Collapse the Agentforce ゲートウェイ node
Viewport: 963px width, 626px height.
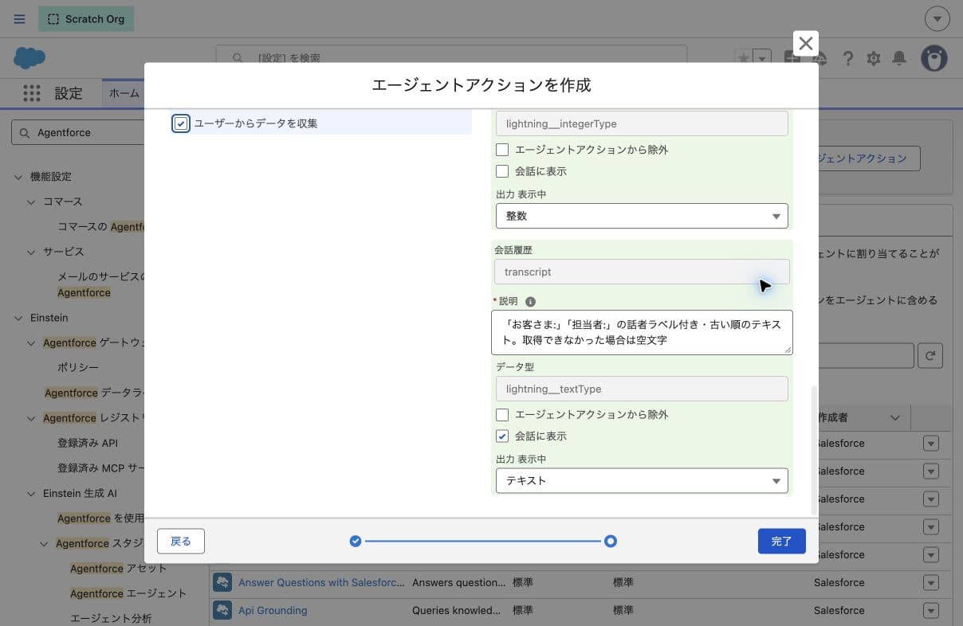click(31, 343)
